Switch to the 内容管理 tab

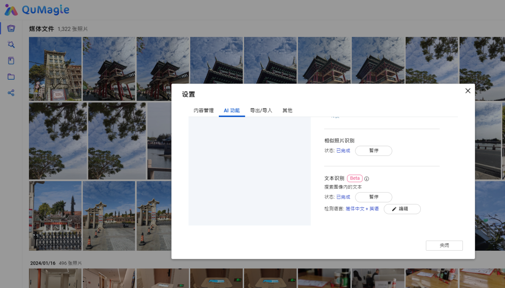203,110
